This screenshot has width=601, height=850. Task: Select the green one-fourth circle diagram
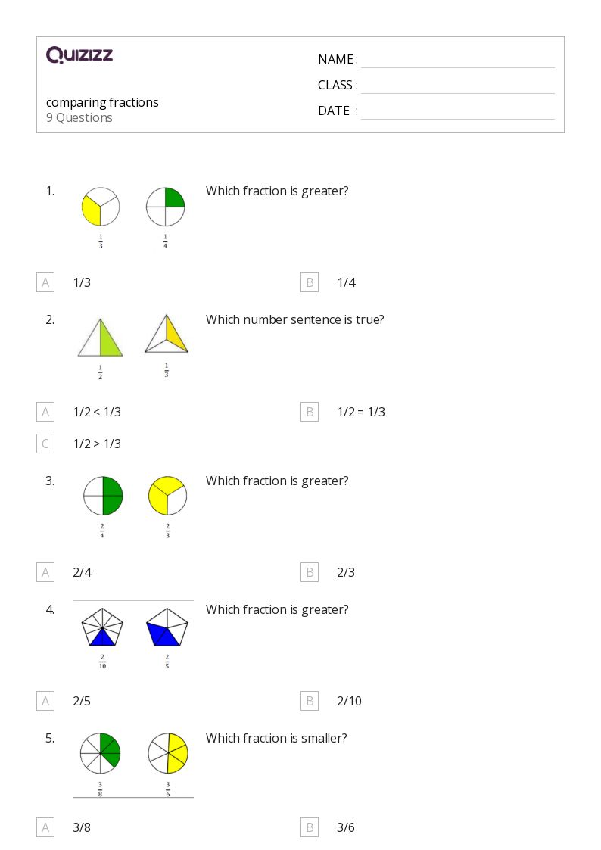(x=165, y=207)
